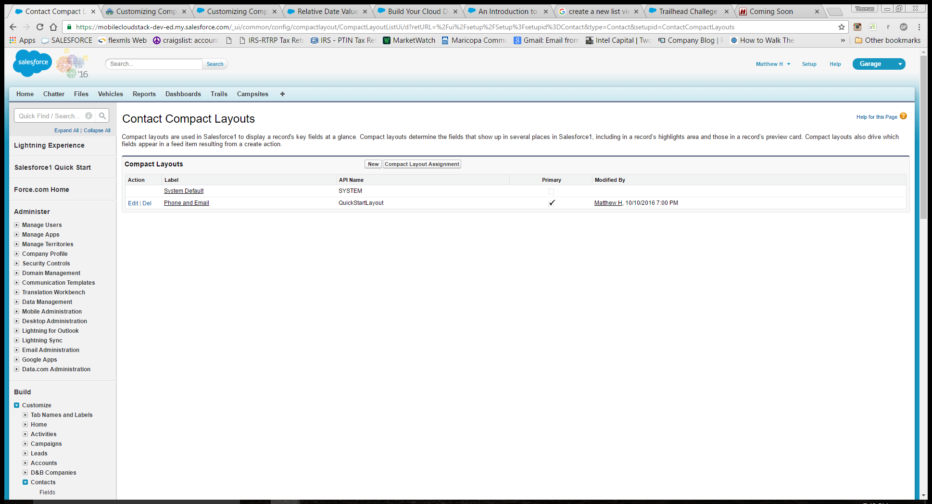Viewport: 932px width, 504px height.
Task: Go back with the browser back arrow
Action: click(x=13, y=27)
